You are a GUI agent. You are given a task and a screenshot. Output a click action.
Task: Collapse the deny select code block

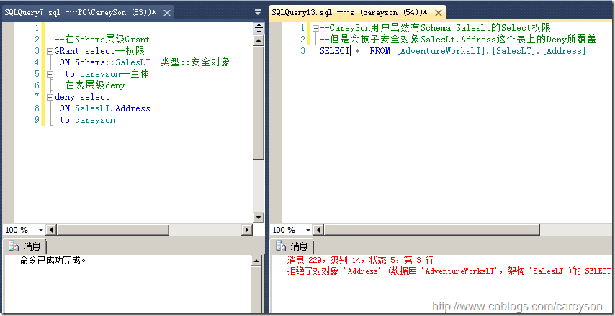(x=50, y=97)
